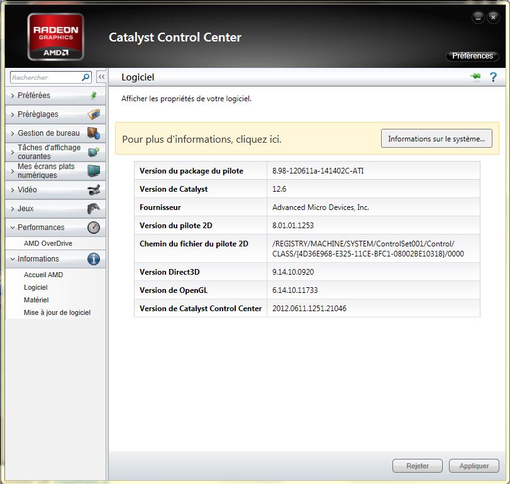Click the Catalyst Control Center title text

175,37
